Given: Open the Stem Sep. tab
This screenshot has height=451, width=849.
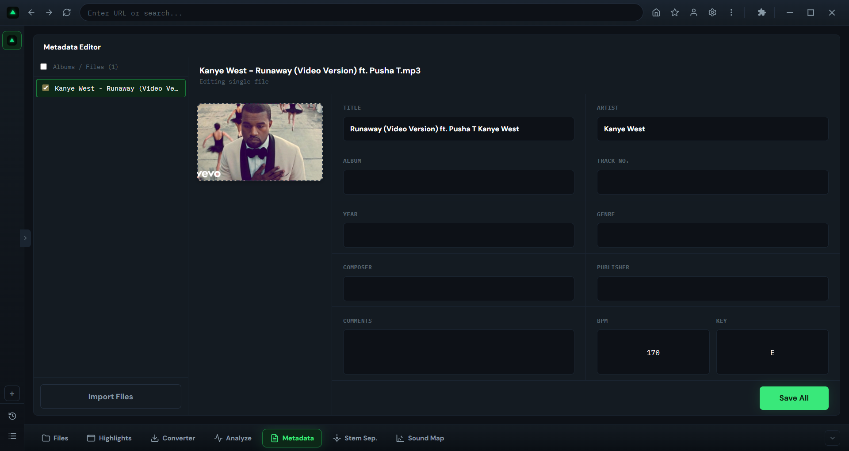Looking at the screenshot, I should [355, 438].
